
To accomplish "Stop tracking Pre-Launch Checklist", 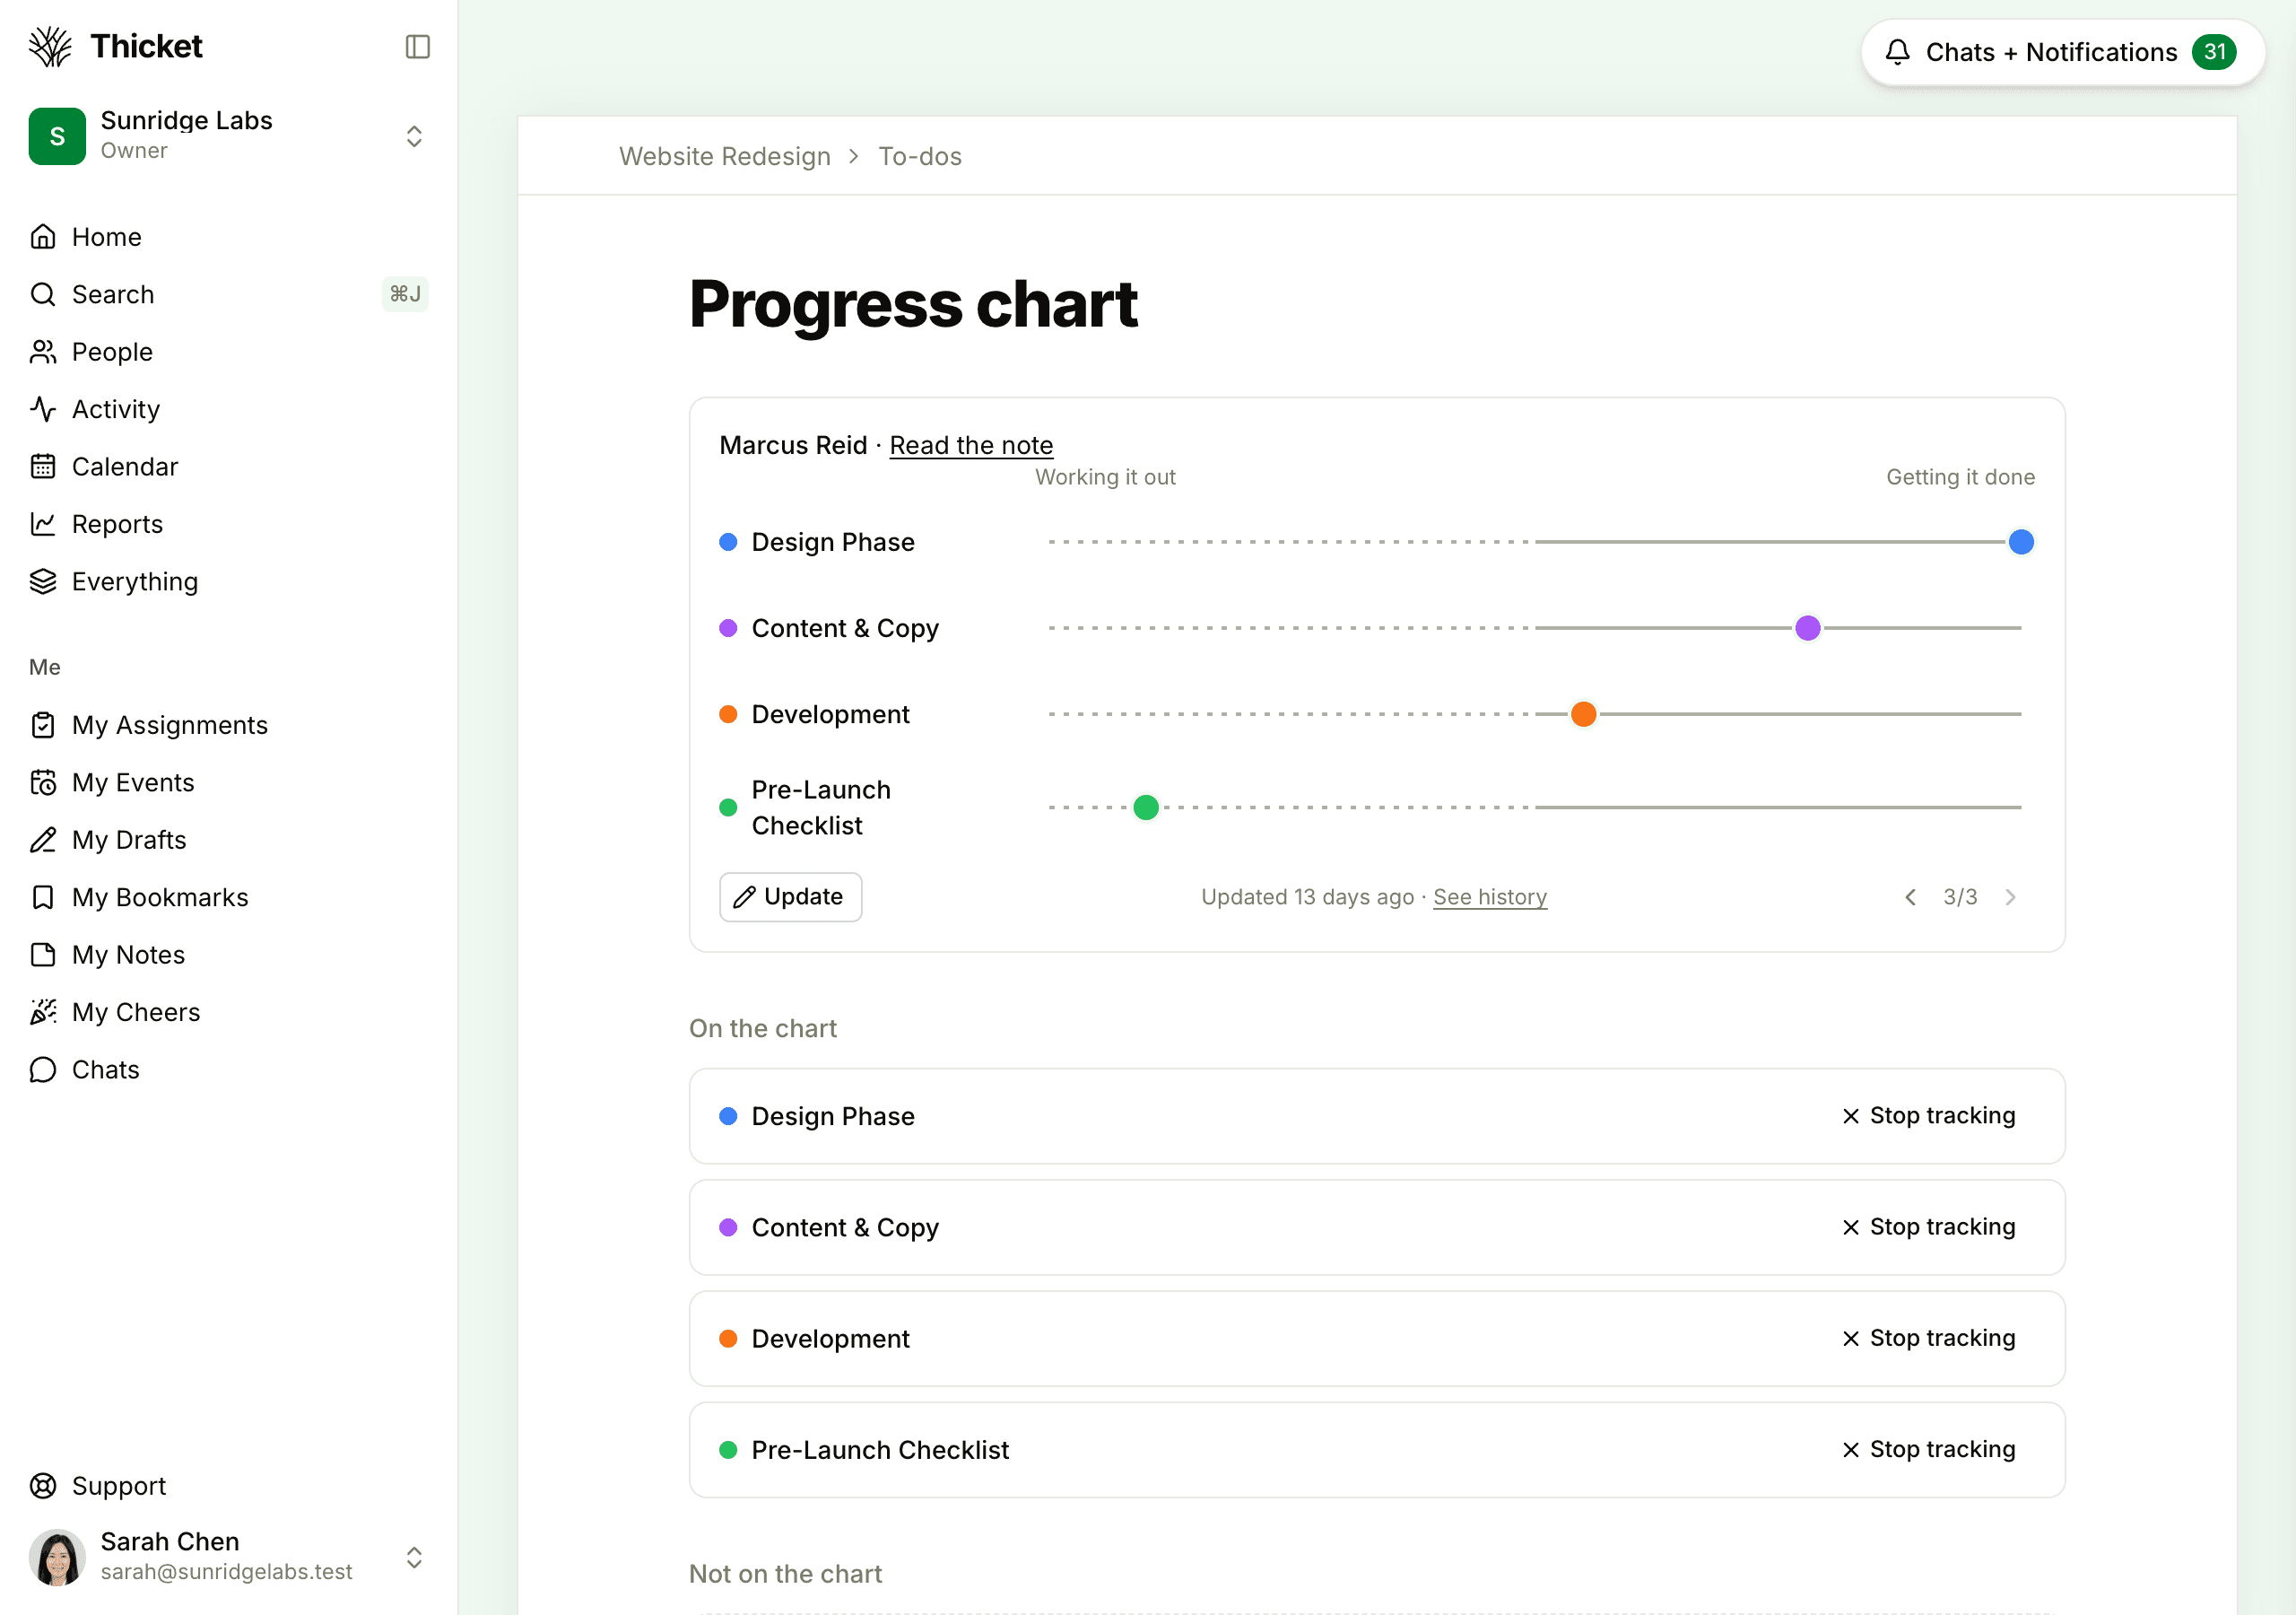I will pos(1928,1449).
